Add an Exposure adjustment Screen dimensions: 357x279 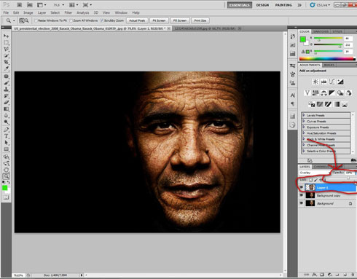[x=340, y=82]
